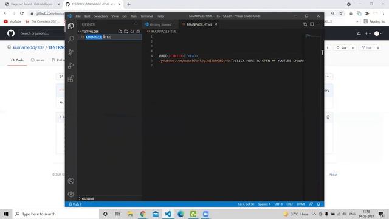Change the HTML language mode
Viewport: 389px width, 219px height.
pyautogui.click(x=301, y=204)
